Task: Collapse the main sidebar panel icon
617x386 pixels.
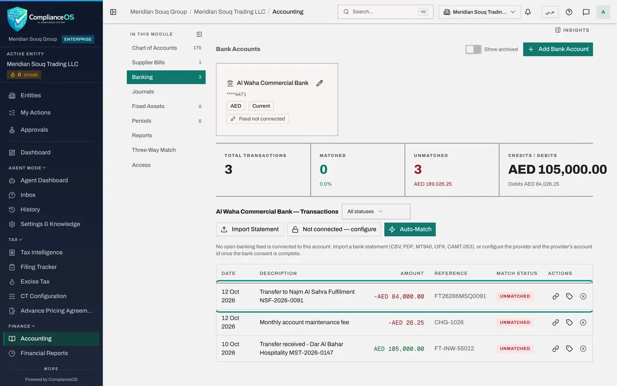Action: 113,12
